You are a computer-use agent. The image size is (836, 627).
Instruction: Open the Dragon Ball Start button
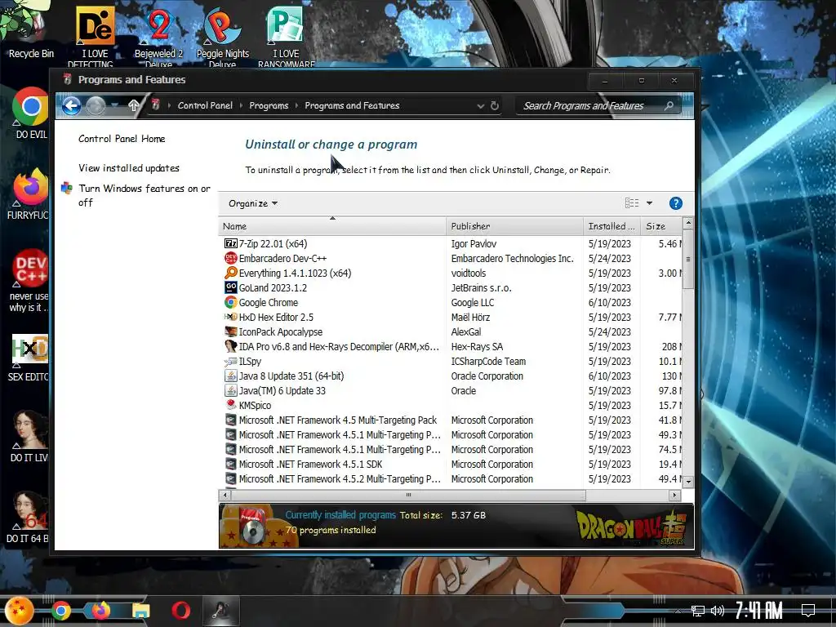pyautogui.click(x=20, y=611)
